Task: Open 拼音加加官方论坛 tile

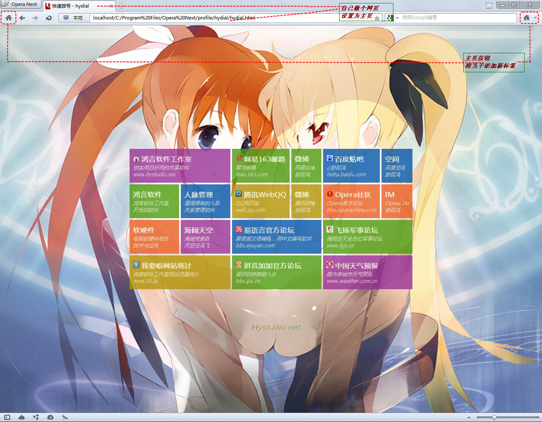Action: [277, 272]
